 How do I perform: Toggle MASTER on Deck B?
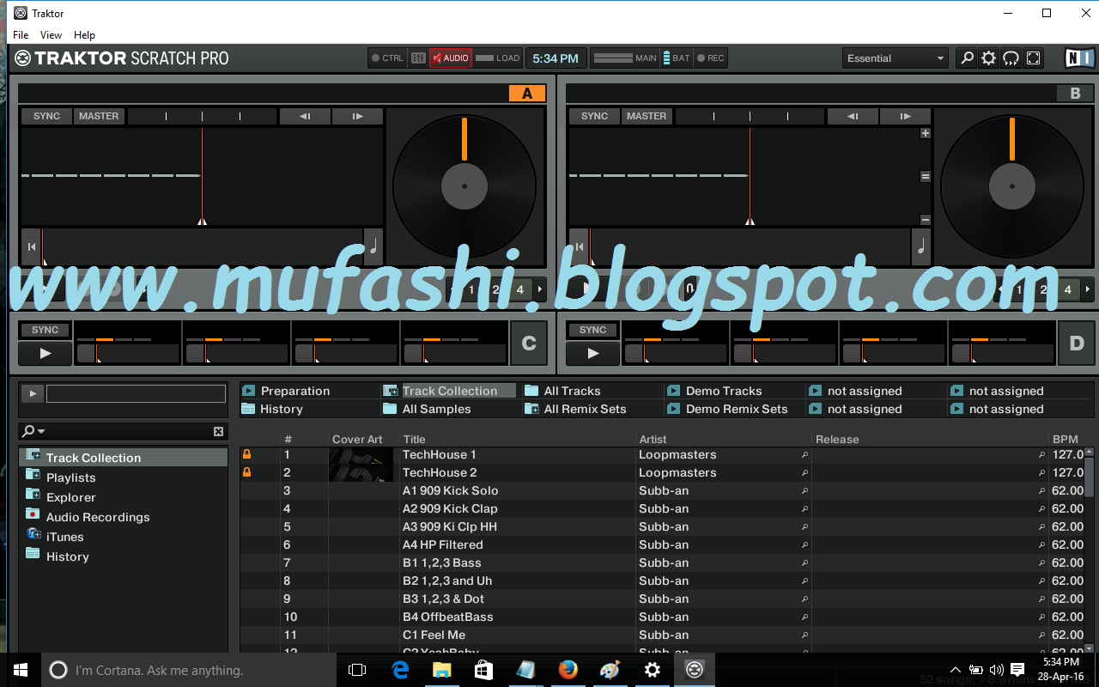647,116
